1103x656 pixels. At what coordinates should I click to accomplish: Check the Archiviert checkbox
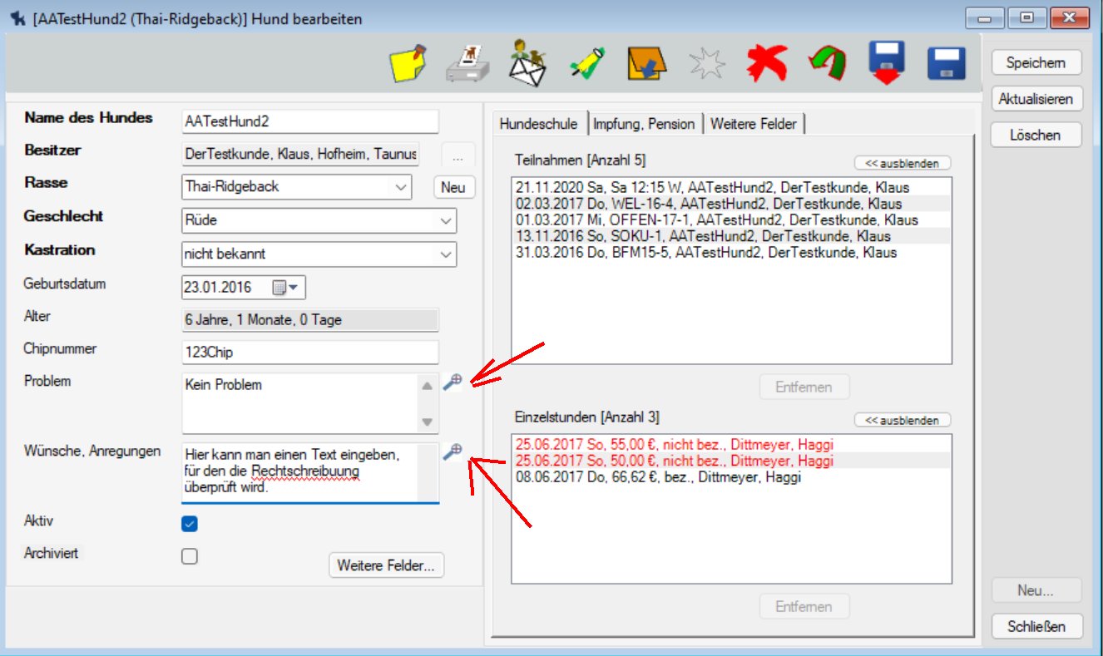(x=190, y=556)
